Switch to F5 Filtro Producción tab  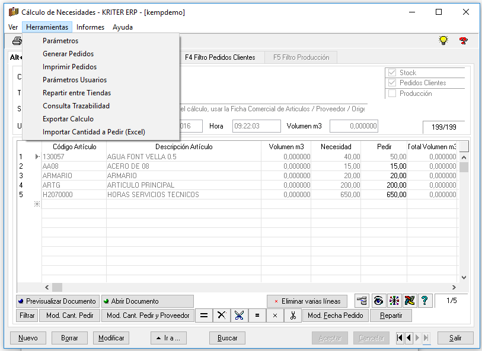click(301, 57)
